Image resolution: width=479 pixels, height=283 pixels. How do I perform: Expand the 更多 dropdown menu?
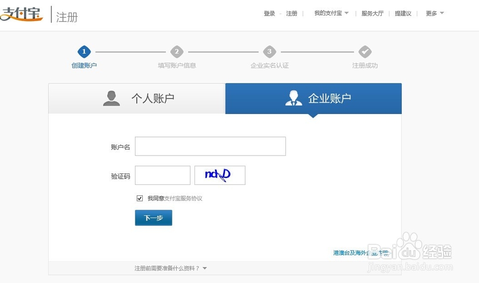pos(435,13)
